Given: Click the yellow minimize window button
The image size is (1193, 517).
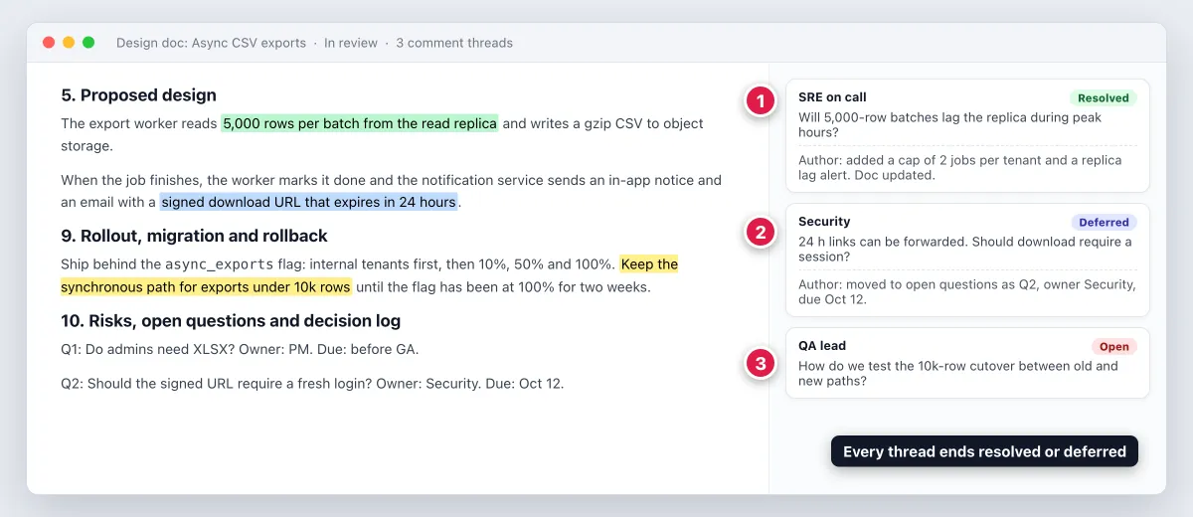Looking at the screenshot, I should tap(69, 43).
